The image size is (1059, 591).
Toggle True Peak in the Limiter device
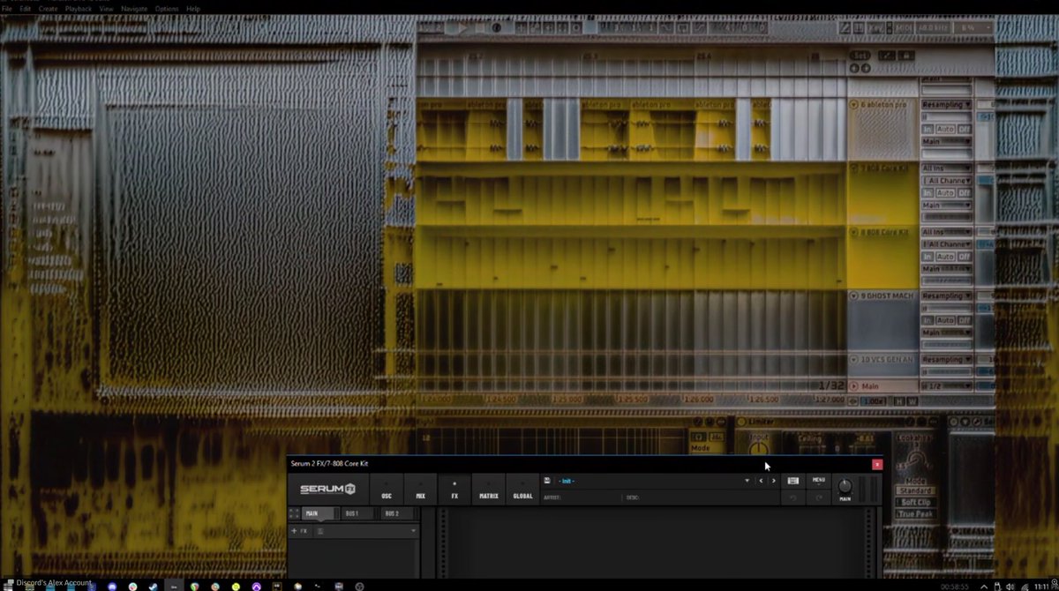coord(915,514)
